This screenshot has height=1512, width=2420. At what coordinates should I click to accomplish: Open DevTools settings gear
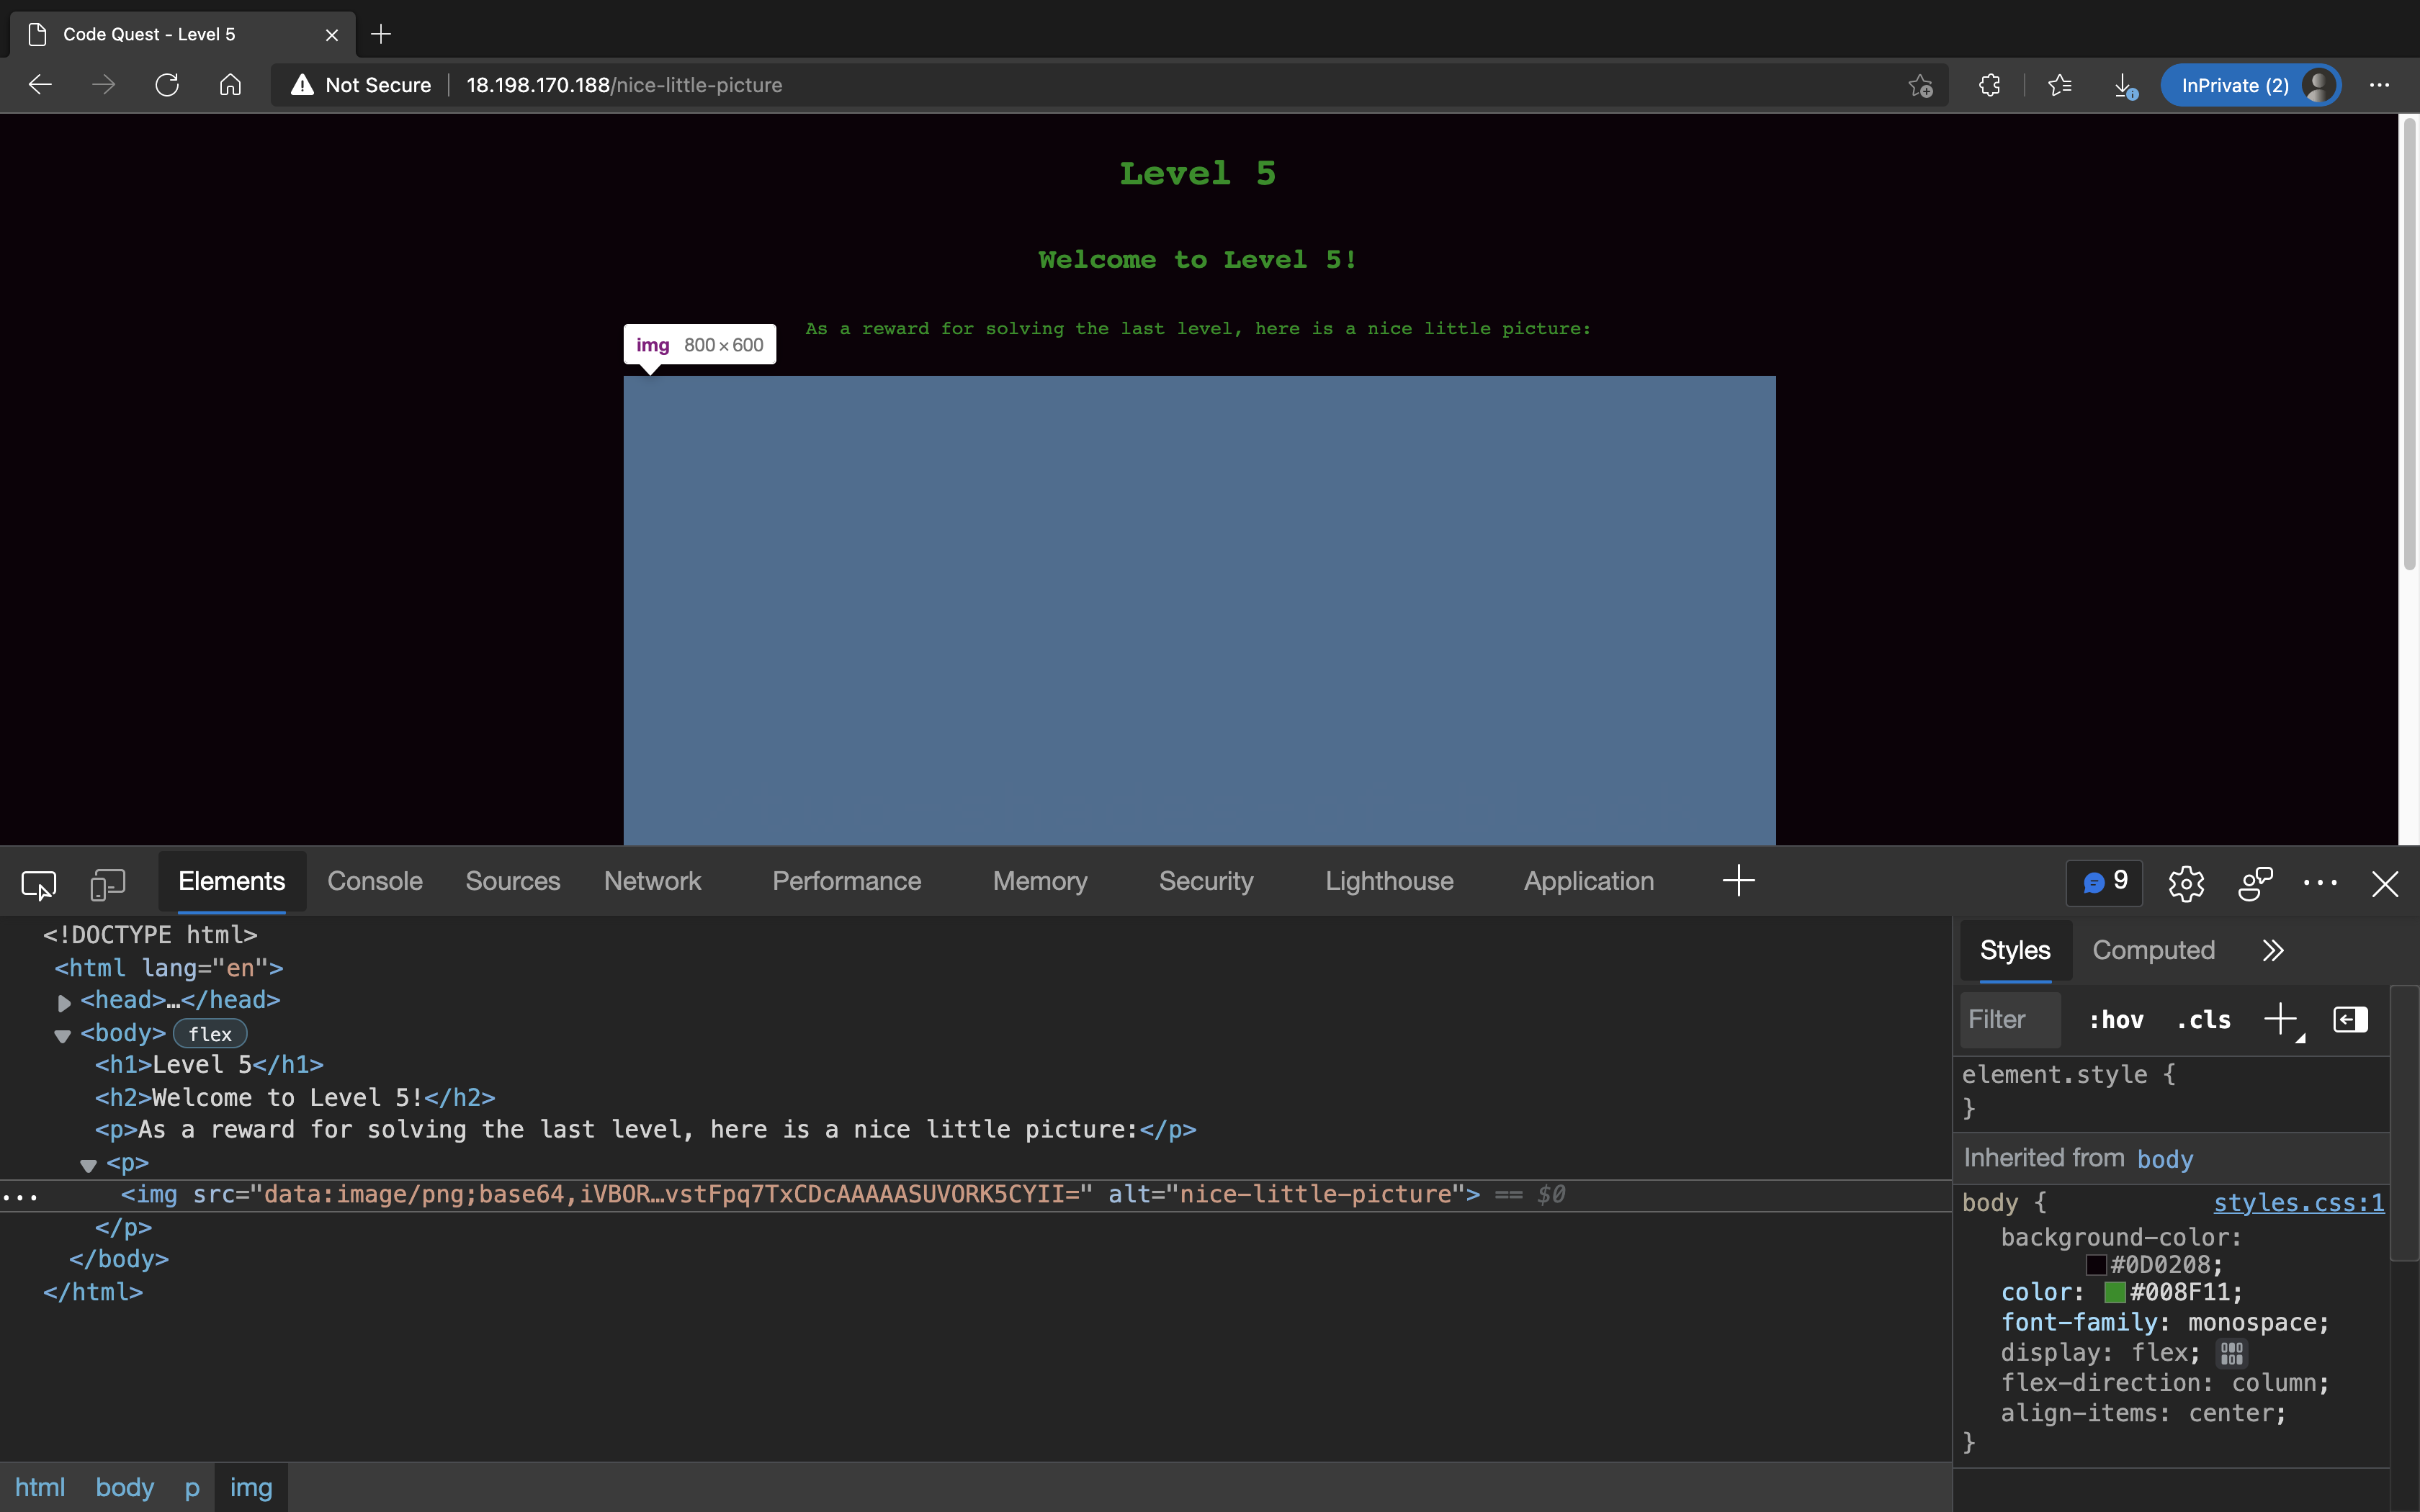[2186, 883]
